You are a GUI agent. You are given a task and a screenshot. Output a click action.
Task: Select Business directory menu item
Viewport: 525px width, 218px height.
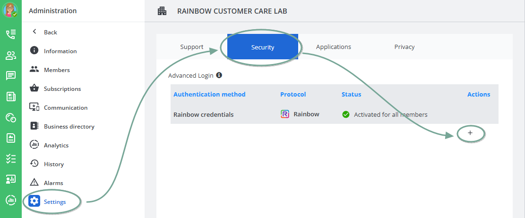69,127
